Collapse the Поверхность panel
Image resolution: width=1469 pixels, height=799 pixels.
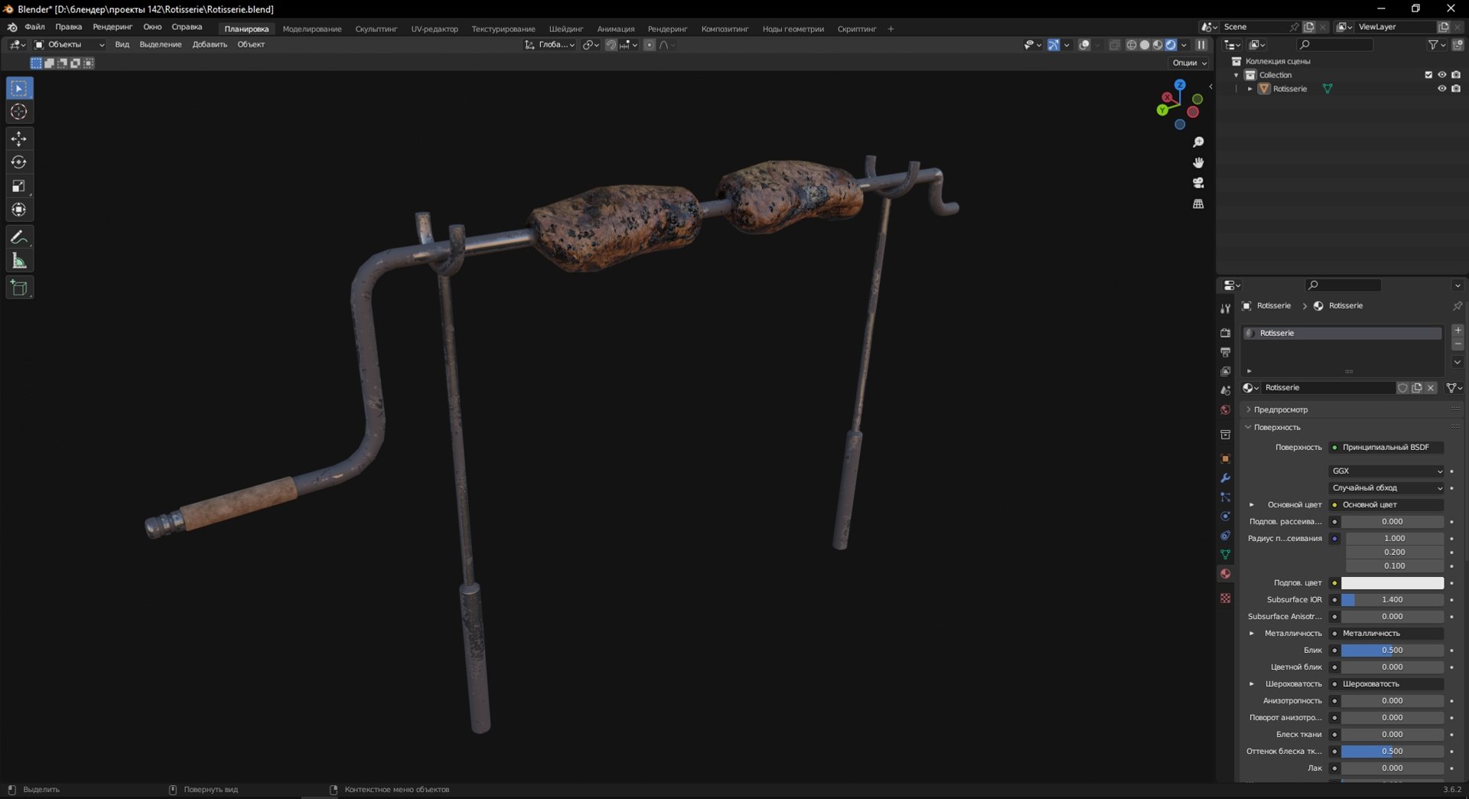[1277, 428]
